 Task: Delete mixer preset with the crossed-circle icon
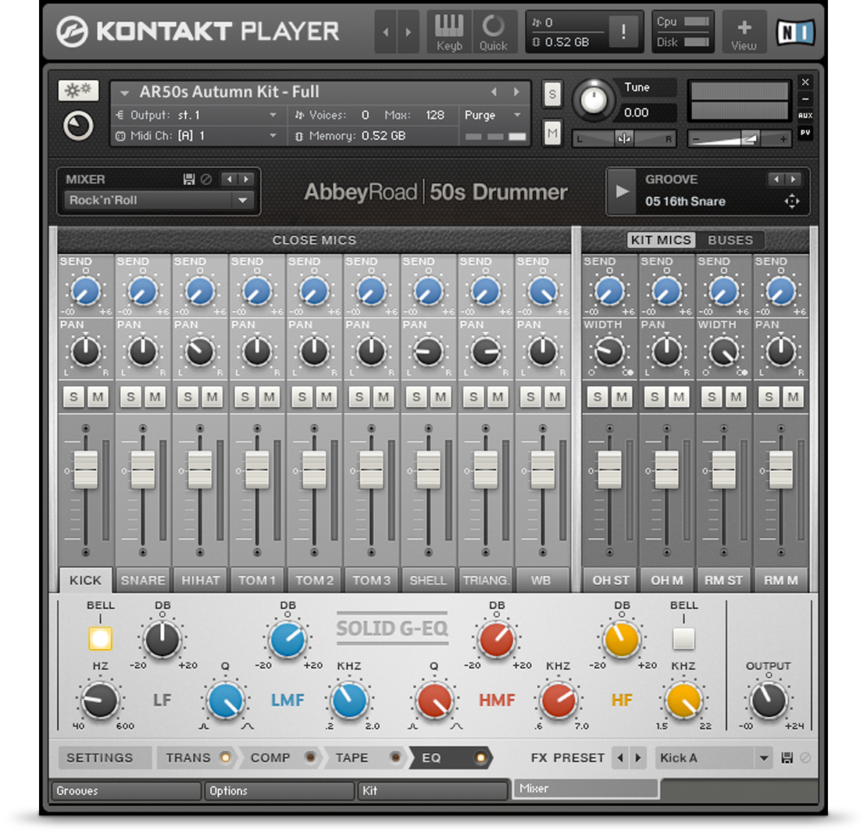(206, 179)
